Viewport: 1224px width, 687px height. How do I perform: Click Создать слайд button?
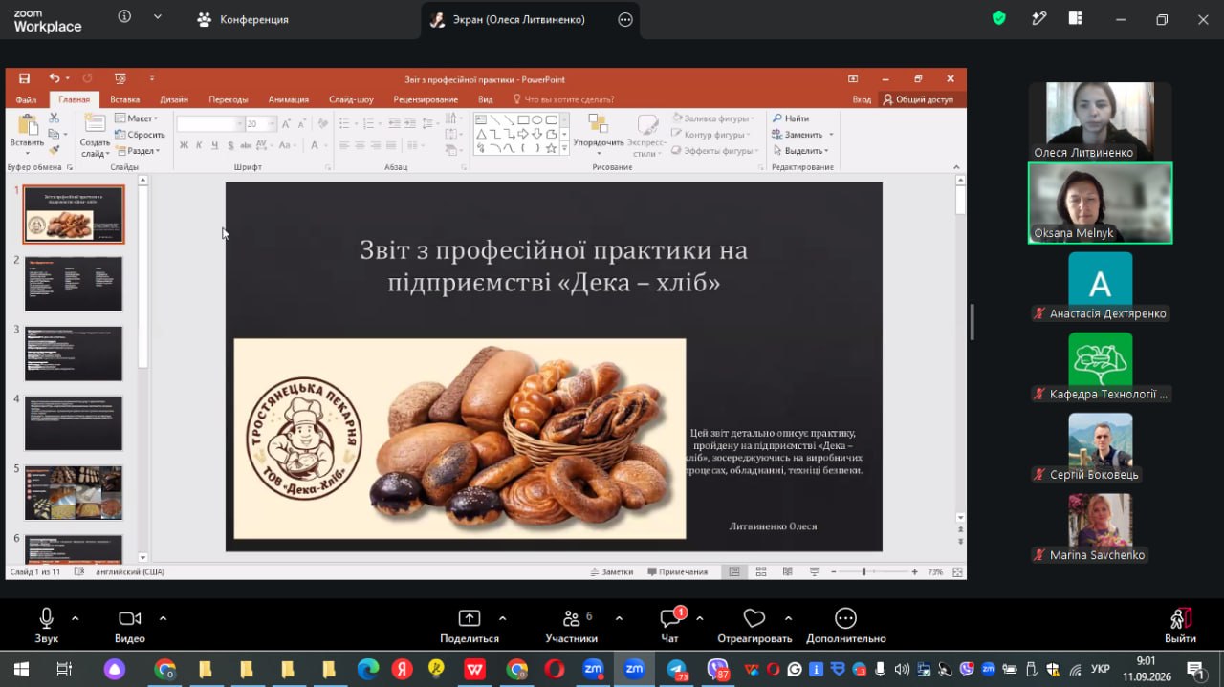click(x=95, y=136)
